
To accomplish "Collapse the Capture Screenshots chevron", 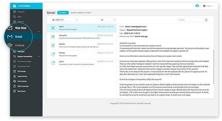I will 39,56.
